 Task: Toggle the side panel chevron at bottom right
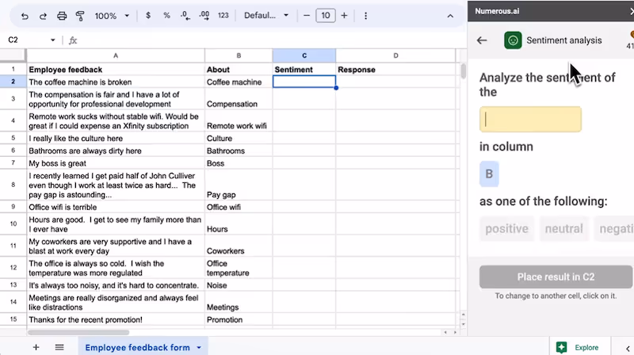(628, 348)
